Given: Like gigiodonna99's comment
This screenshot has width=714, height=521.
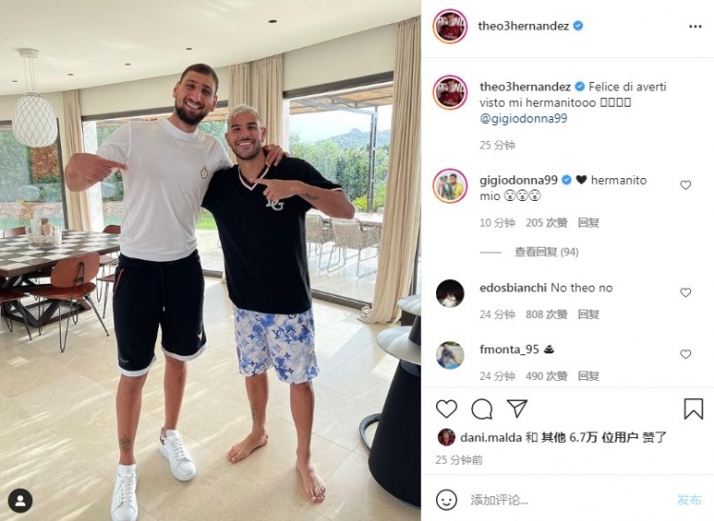Looking at the screenshot, I should (x=685, y=185).
